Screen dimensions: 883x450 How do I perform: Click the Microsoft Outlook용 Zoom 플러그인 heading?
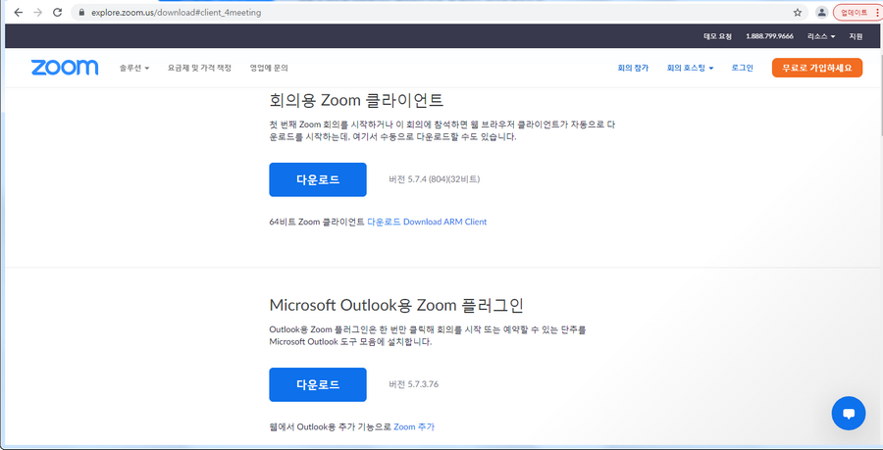tap(396, 306)
